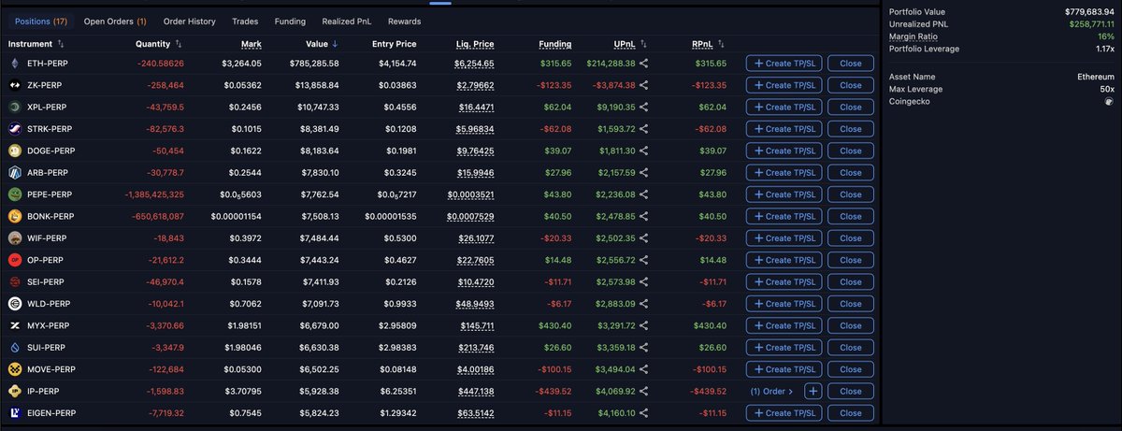The width and height of the screenshot is (1122, 431).
Task: View the Funding tab
Action: (290, 21)
